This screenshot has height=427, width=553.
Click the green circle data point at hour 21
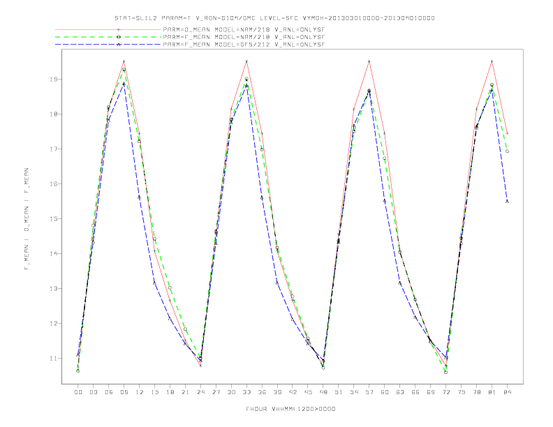click(x=185, y=329)
